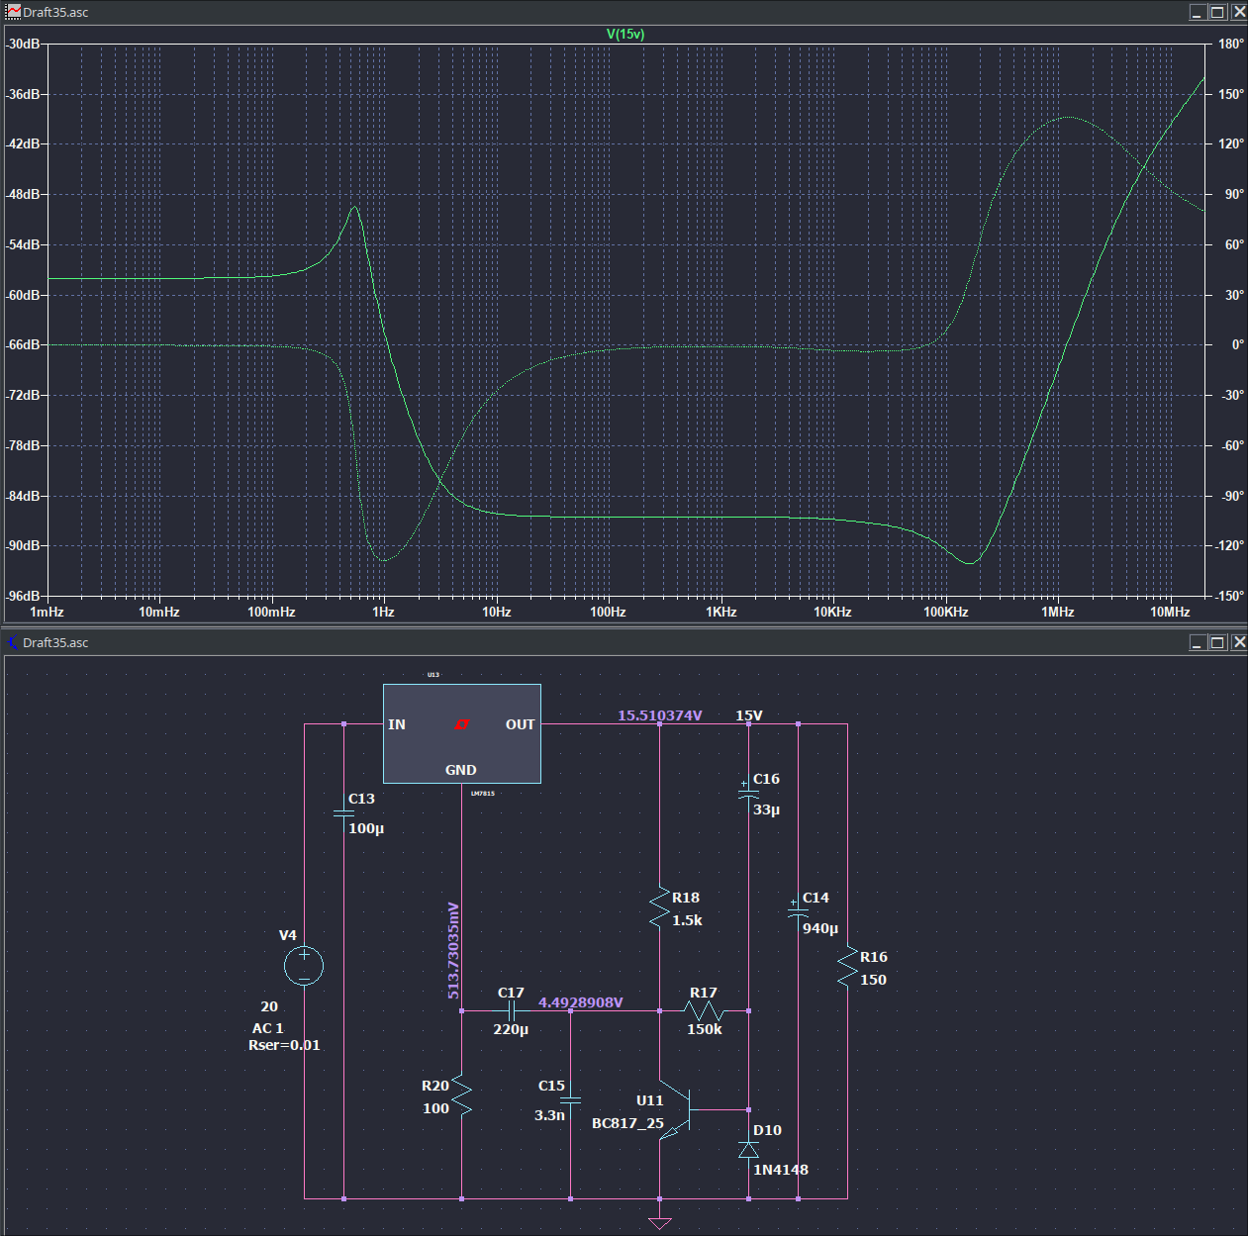The height and width of the screenshot is (1236, 1248).
Task: Select capacitor C15 symbol
Action: [570, 1100]
